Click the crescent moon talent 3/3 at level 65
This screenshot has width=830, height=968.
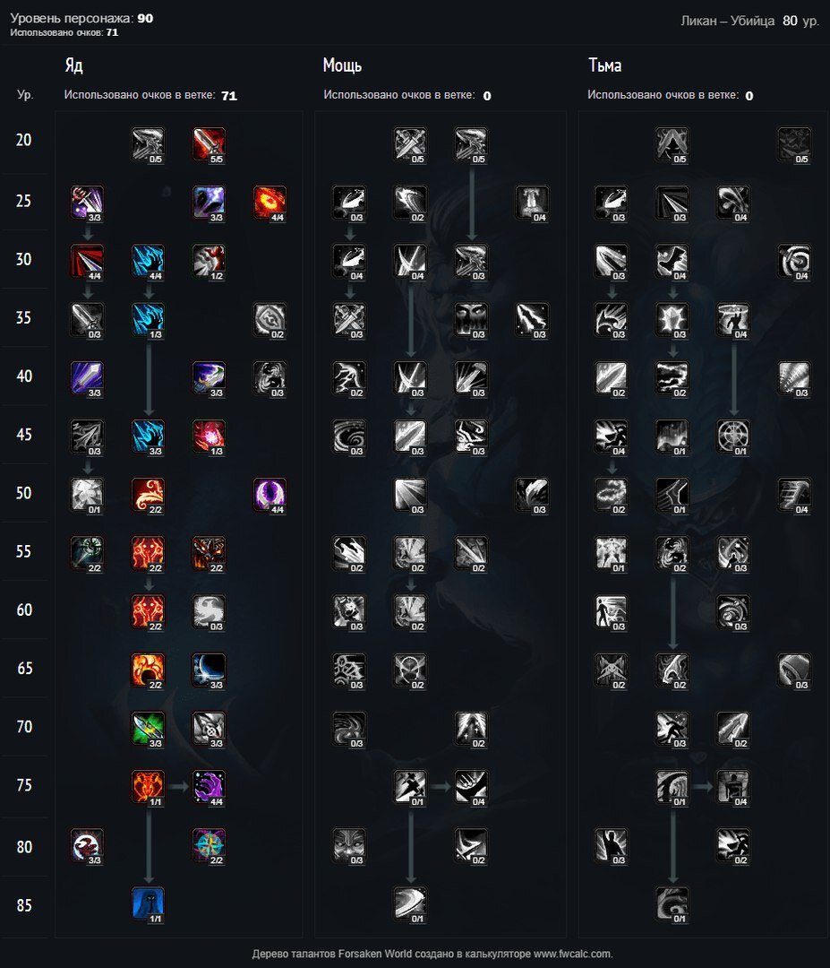(209, 671)
